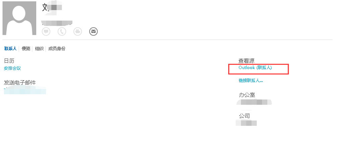Click the 查看源 section heading
Image resolution: width=344 pixels, height=161 pixels.
[x=246, y=61]
